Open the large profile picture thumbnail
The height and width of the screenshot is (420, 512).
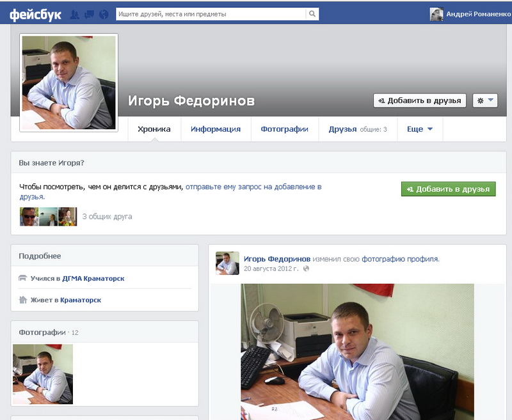pos(68,82)
